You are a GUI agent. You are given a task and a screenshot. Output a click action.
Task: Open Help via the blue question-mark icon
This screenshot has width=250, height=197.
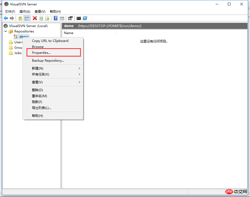coord(55,18)
